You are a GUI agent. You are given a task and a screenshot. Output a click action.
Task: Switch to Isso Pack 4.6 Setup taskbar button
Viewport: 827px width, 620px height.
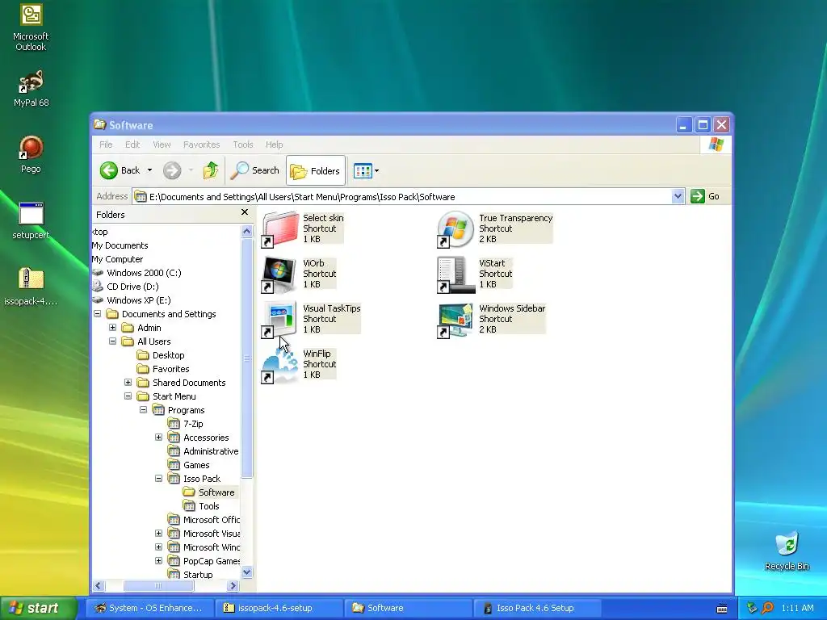click(537, 608)
